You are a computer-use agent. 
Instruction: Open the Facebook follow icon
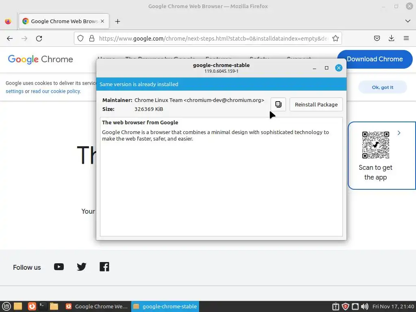point(104,266)
